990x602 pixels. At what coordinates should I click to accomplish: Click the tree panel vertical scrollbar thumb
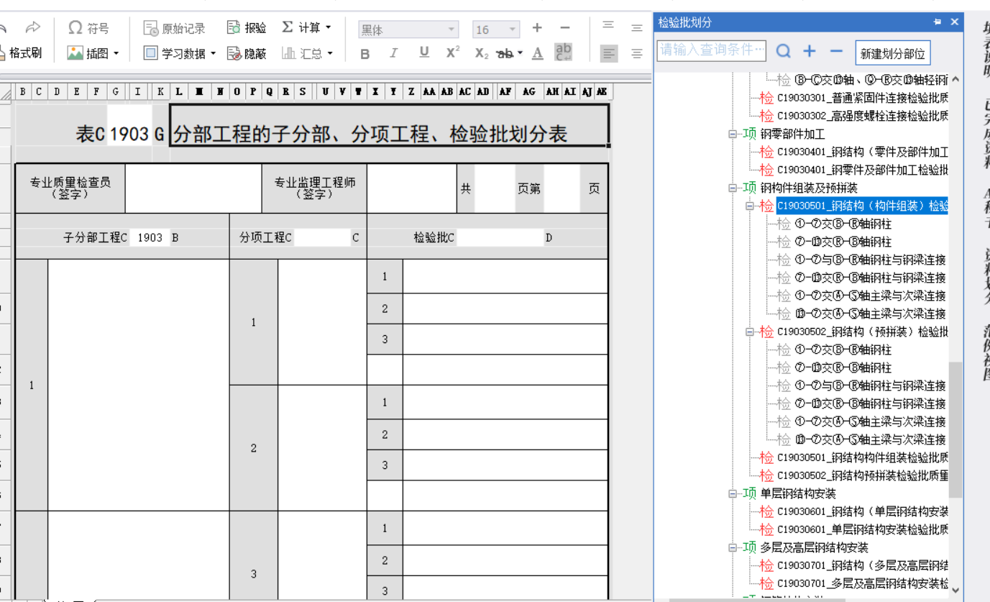[955, 429]
